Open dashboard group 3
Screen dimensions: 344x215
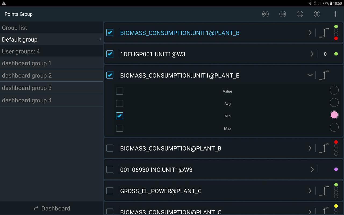(52, 88)
